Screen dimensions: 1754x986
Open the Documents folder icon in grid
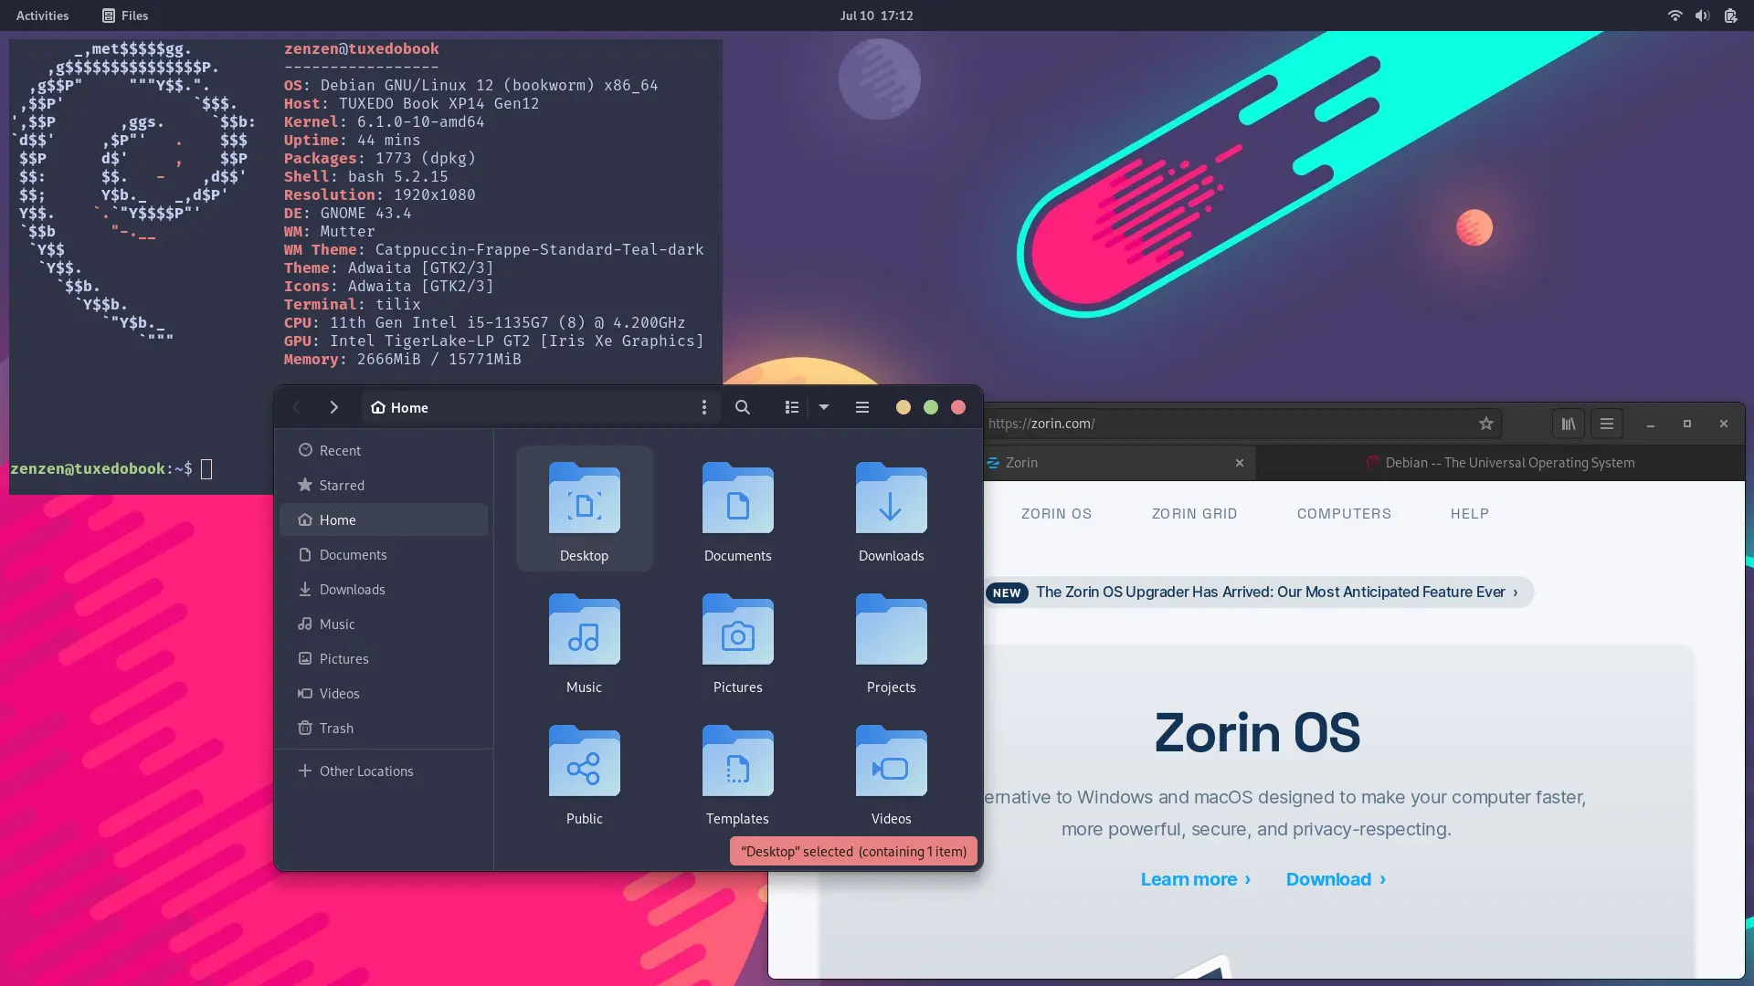738,498
